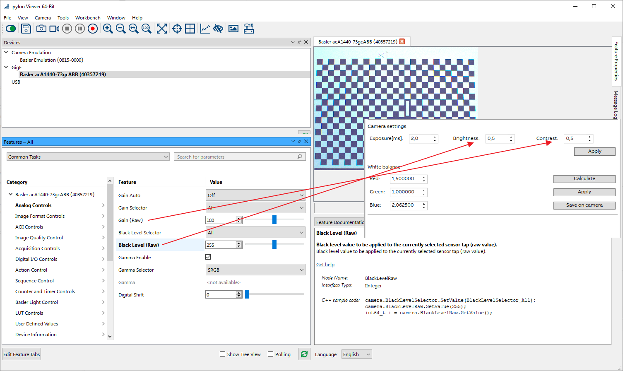Open the Common Tasks dropdown

(x=88, y=157)
